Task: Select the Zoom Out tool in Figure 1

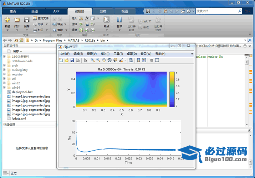Action: coord(98,61)
